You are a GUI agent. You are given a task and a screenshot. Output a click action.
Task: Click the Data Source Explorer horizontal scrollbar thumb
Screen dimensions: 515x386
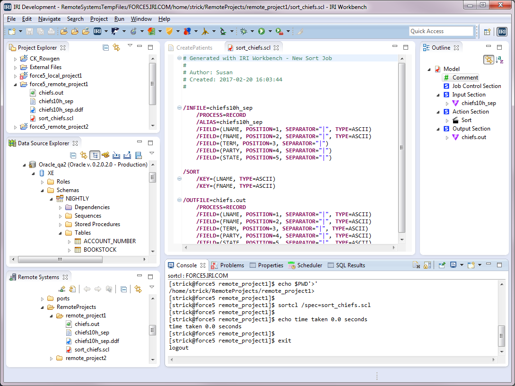60,260
